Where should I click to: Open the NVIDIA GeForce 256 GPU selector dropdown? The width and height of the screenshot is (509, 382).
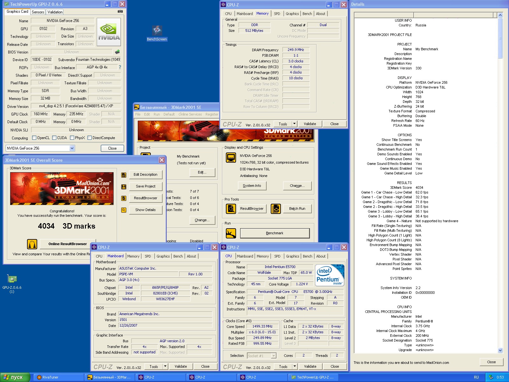tap(72, 148)
